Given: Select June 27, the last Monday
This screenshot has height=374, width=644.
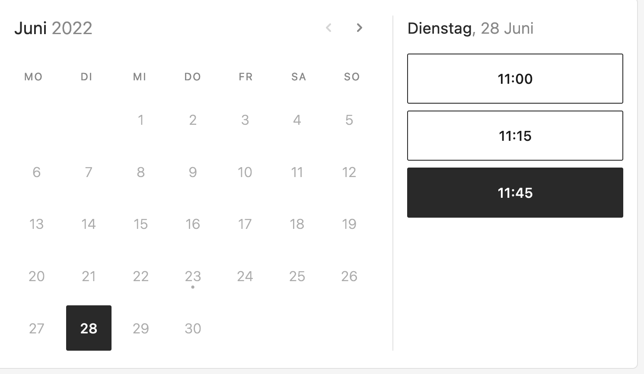Looking at the screenshot, I should coord(37,328).
